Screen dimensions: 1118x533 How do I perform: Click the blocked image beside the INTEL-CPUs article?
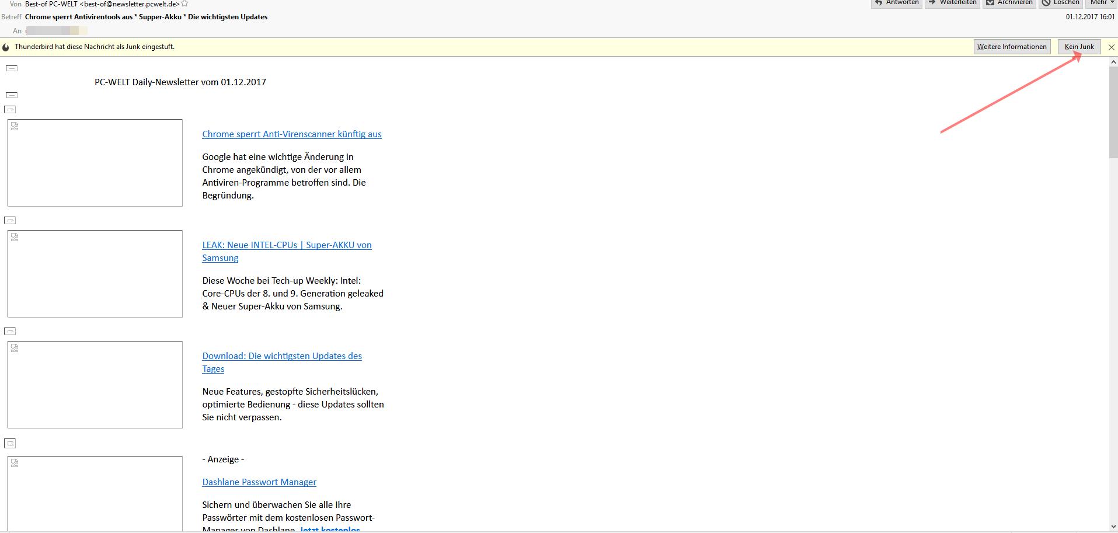[95, 274]
